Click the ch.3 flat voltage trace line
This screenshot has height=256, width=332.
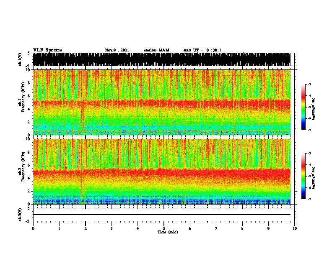tap(161, 215)
